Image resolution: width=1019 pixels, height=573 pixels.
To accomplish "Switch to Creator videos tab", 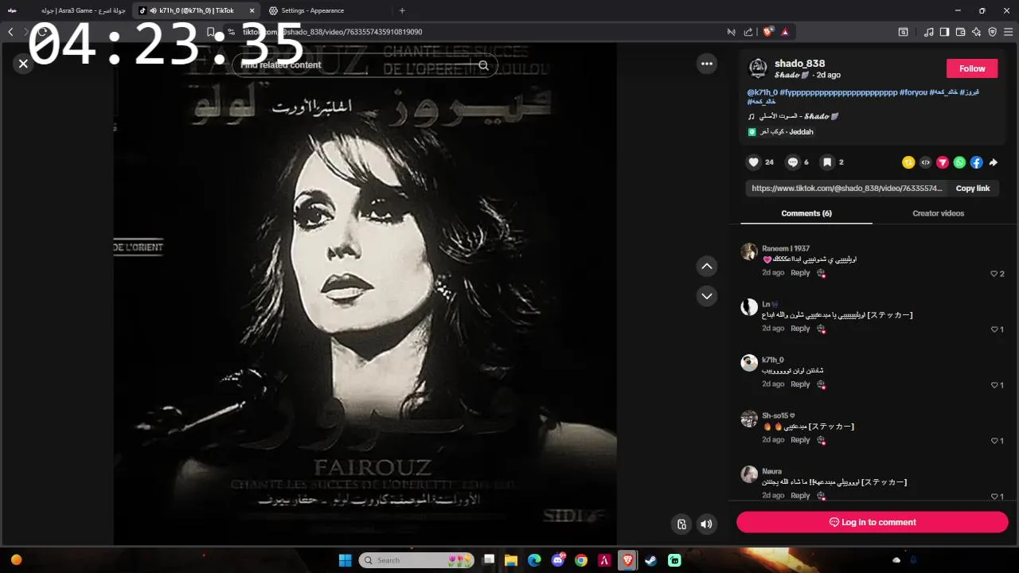I will coord(938,213).
